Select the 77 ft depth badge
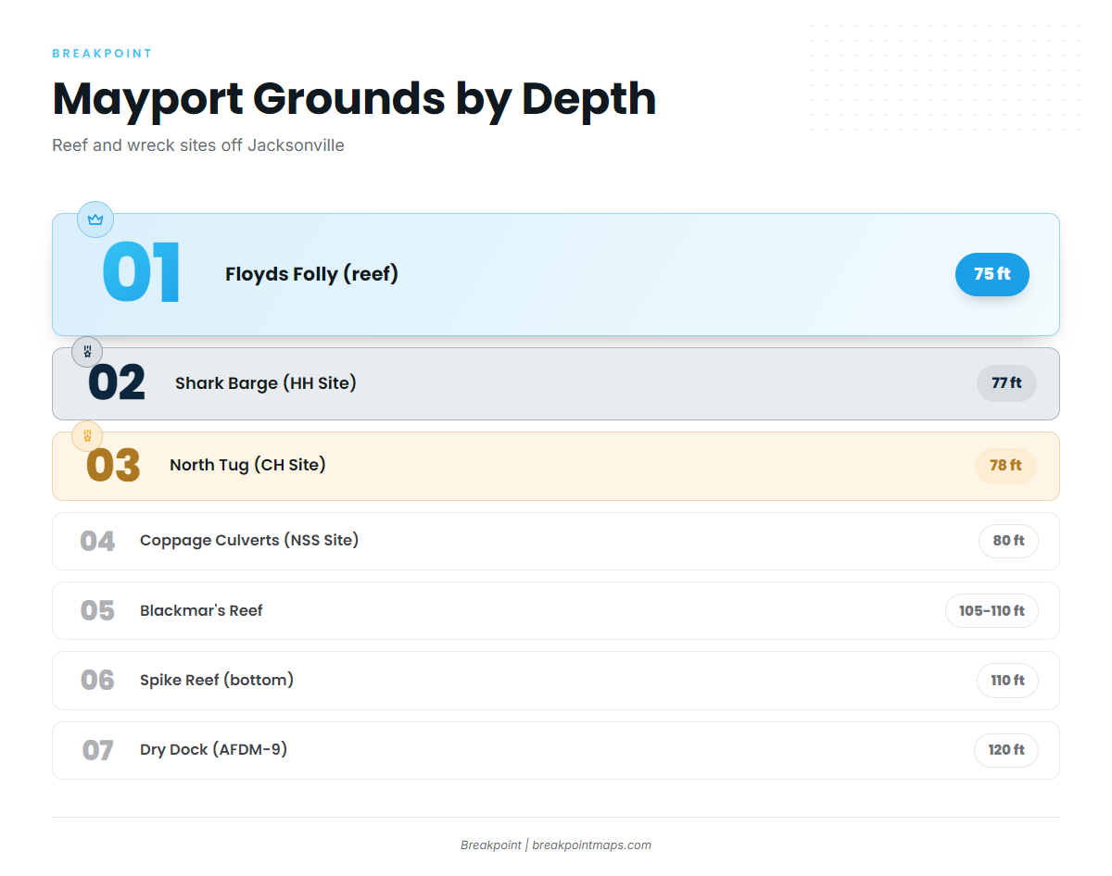The image size is (1112, 876). (1006, 383)
